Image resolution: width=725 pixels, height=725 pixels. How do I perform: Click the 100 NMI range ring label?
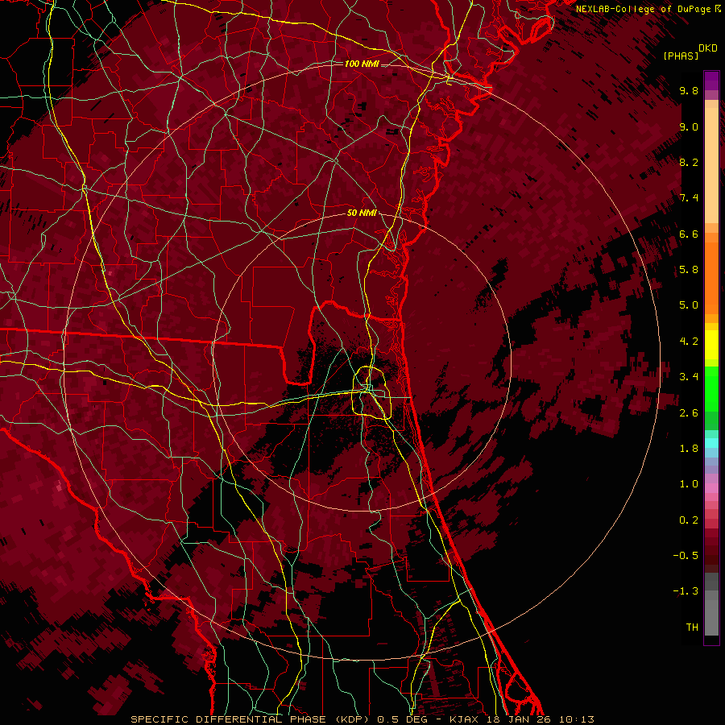[x=362, y=64]
